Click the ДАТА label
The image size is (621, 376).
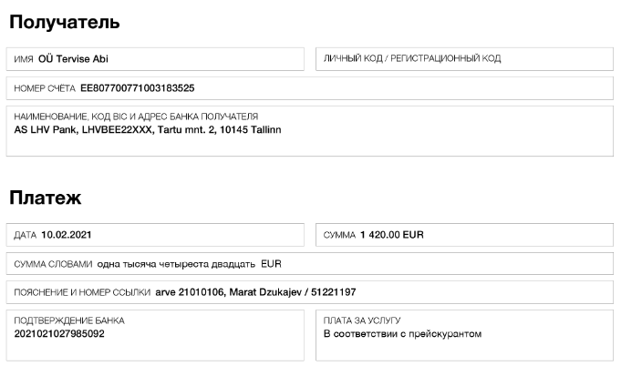pos(26,237)
